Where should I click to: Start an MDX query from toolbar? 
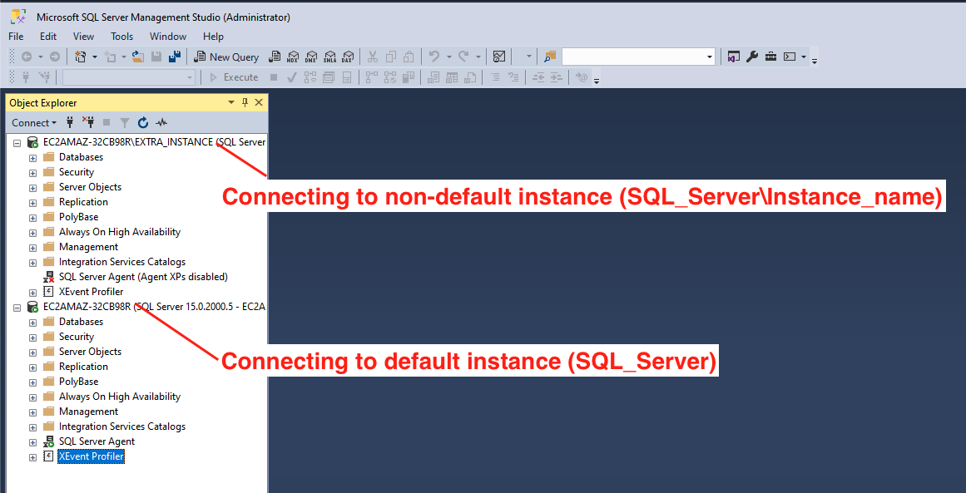pos(293,57)
